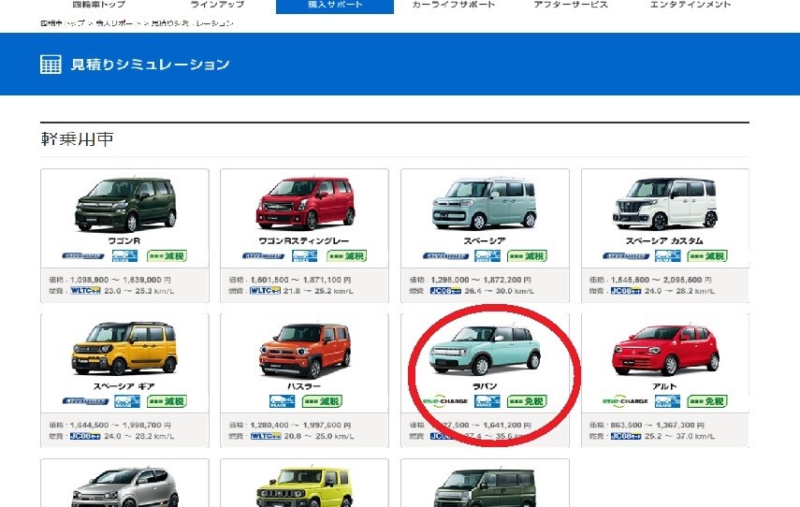This screenshot has width=800, height=507.
Task: Select the red ワゴンRスティングレー car image
Action: pos(305,204)
